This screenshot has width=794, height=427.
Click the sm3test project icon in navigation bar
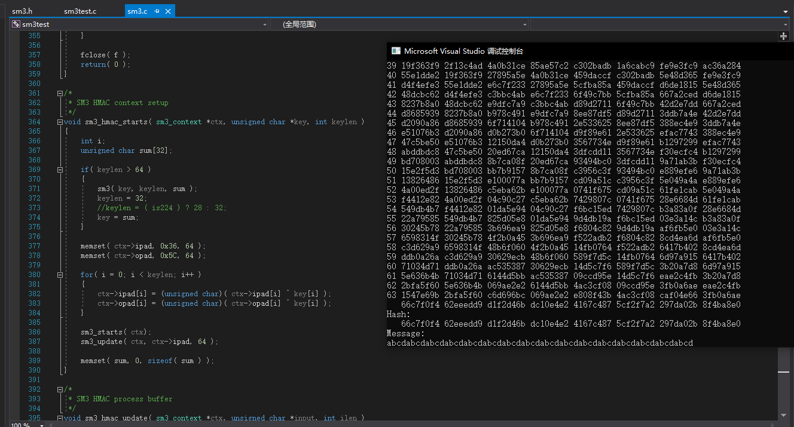tap(16, 24)
